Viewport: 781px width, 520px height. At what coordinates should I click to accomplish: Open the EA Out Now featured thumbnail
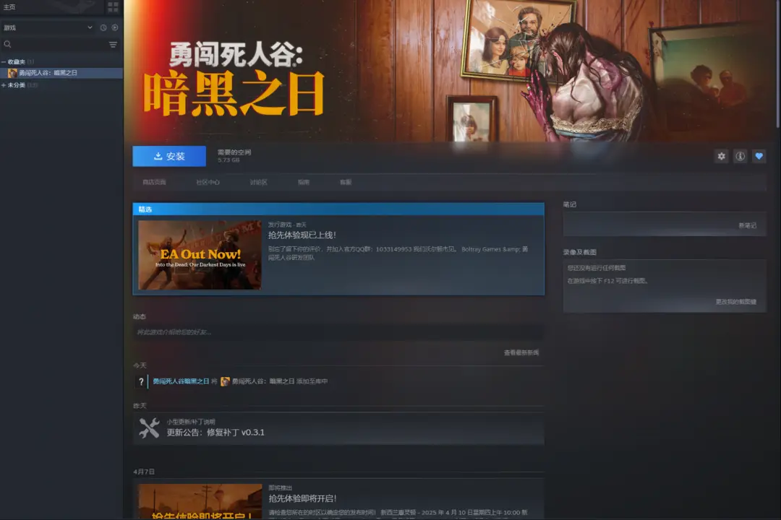[200, 255]
